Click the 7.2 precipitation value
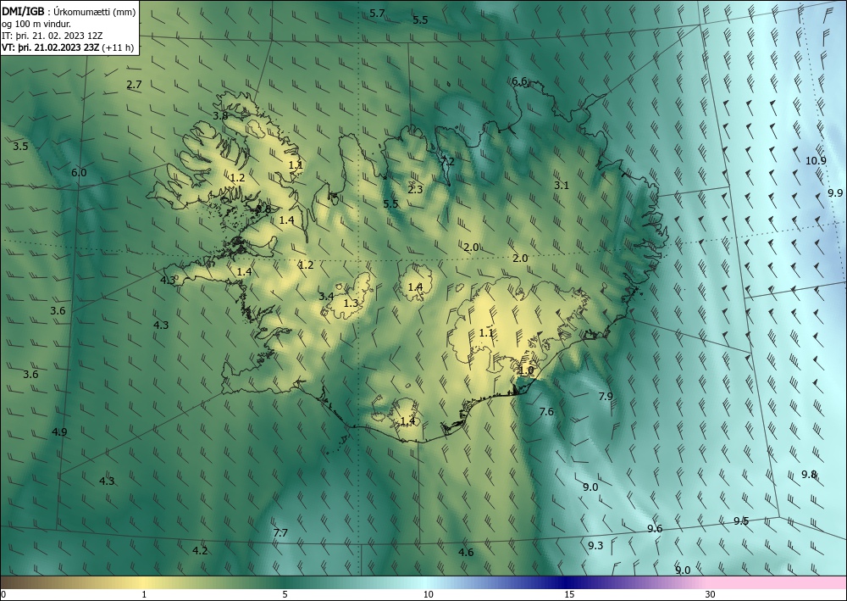 (x=447, y=161)
